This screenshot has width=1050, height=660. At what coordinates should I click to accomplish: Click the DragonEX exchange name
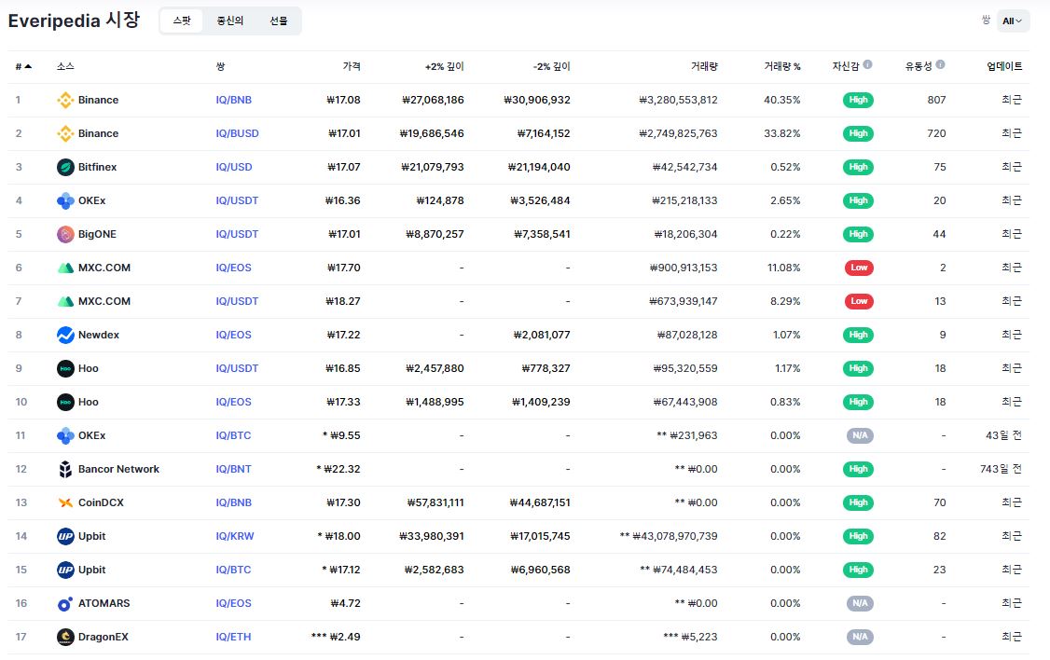pos(104,638)
